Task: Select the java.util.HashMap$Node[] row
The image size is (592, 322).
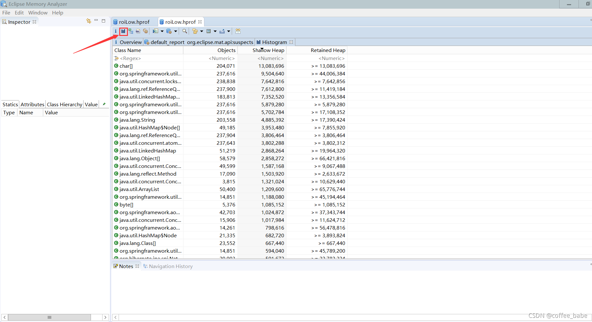Action: (x=230, y=127)
